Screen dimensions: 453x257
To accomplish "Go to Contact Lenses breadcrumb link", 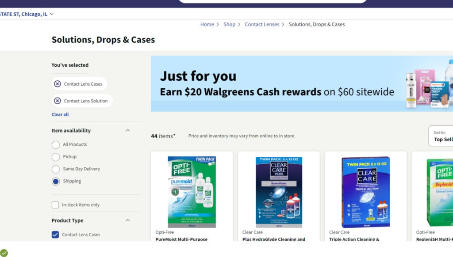I will 262,25.
